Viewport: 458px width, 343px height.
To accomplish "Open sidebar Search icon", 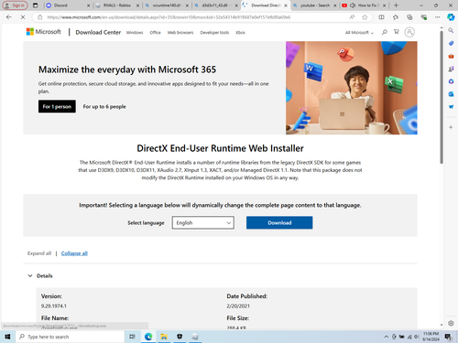I will click(x=451, y=30).
